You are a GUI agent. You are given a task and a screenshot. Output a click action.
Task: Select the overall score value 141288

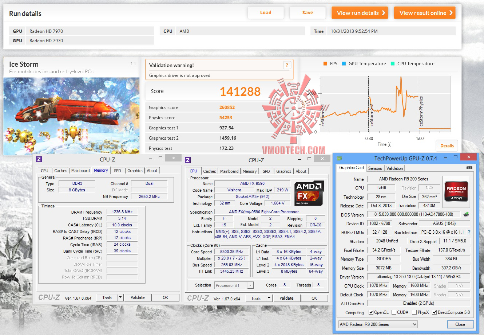click(x=240, y=91)
